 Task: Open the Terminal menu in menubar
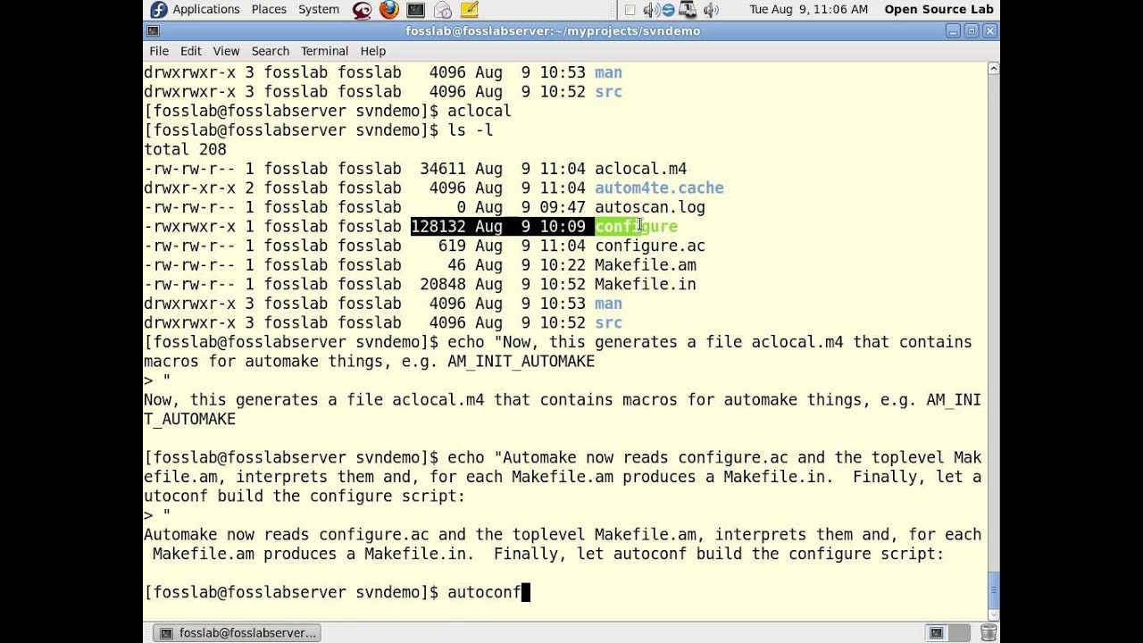(324, 51)
